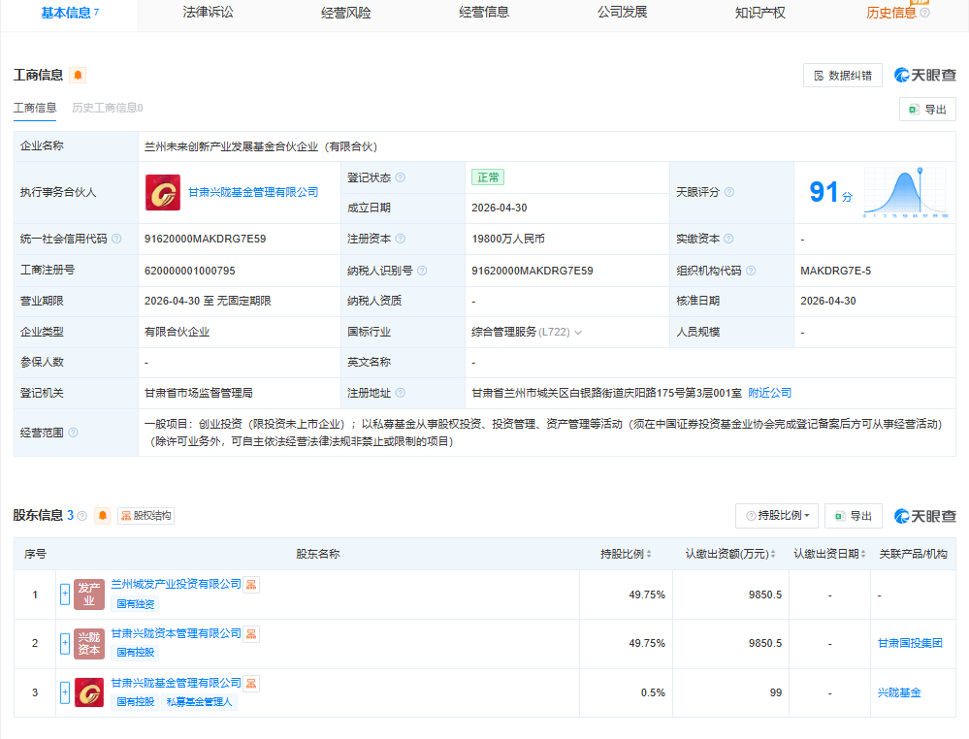Click structure icon after 兰州城发产业投资有限公司

pos(251,585)
